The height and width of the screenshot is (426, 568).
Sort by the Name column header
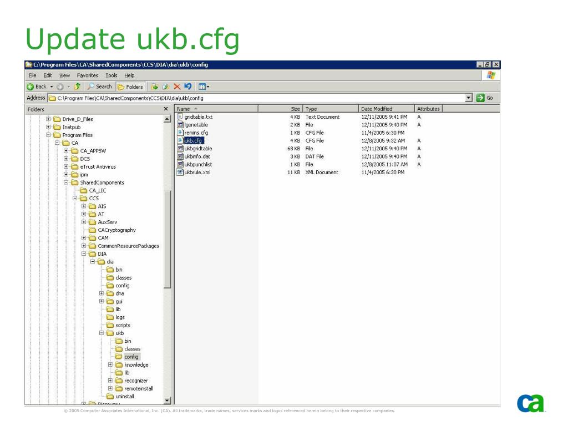click(216, 109)
